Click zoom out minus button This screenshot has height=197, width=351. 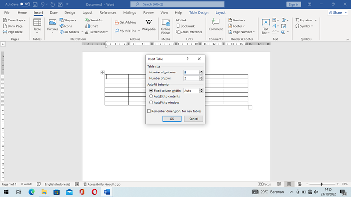(x=307, y=184)
